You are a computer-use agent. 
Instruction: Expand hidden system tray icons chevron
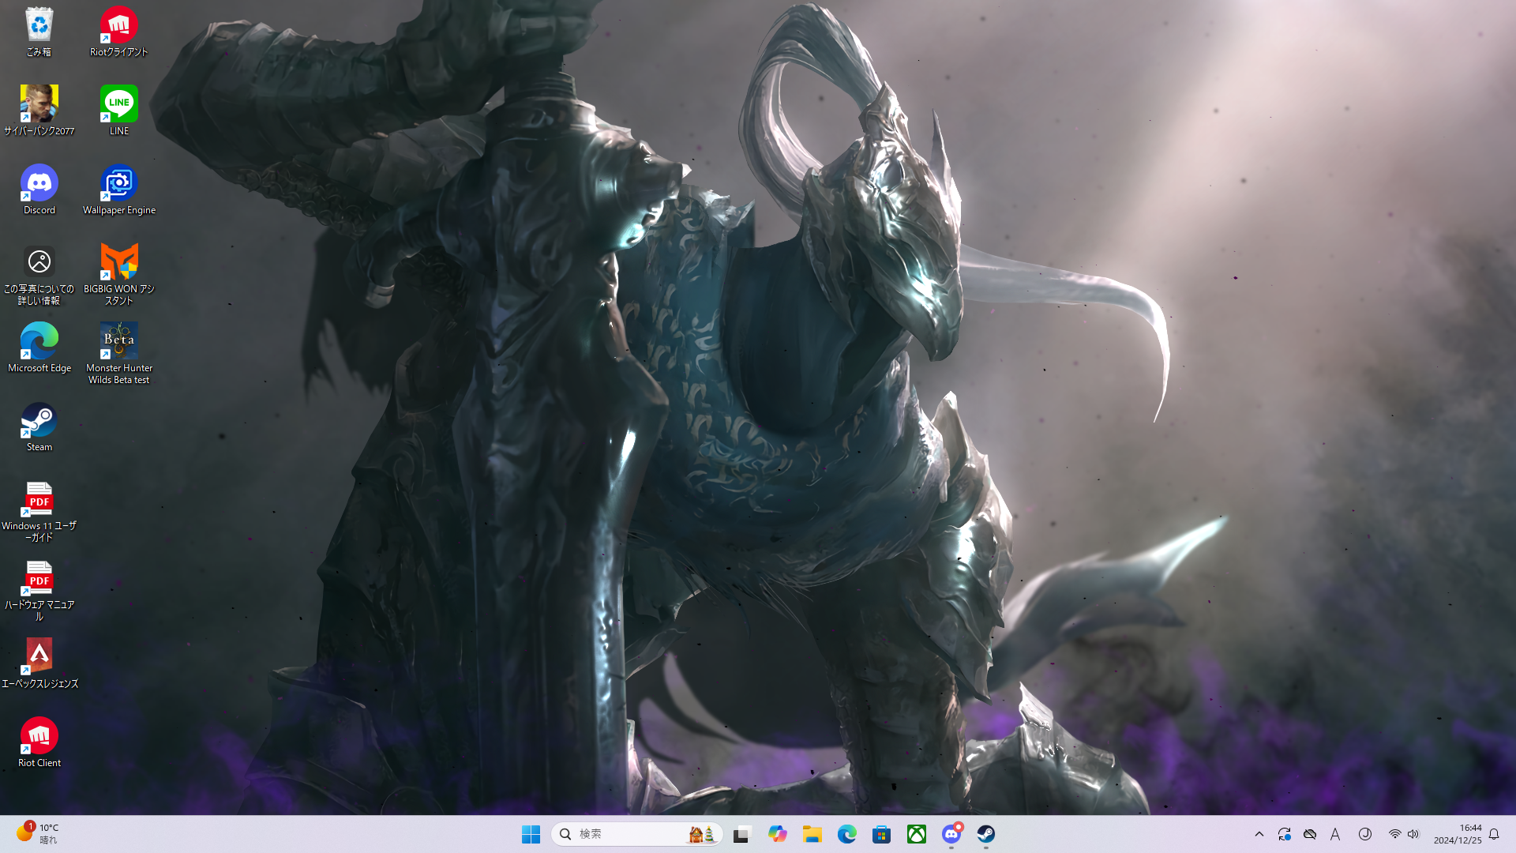pos(1259,834)
